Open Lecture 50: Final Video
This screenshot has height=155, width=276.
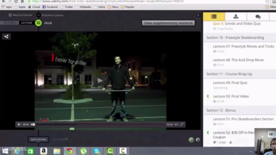pos(231,96)
